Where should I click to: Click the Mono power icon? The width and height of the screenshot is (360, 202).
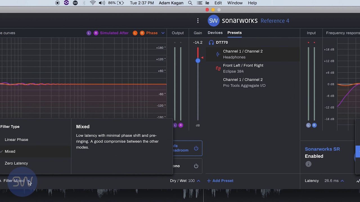(196, 166)
